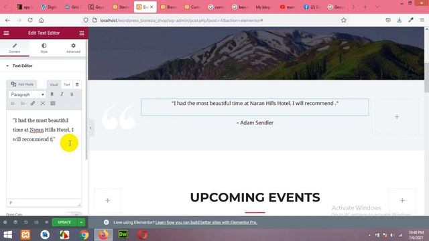Go back in browser history
The image size is (429, 241).
[x=7, y=20]
